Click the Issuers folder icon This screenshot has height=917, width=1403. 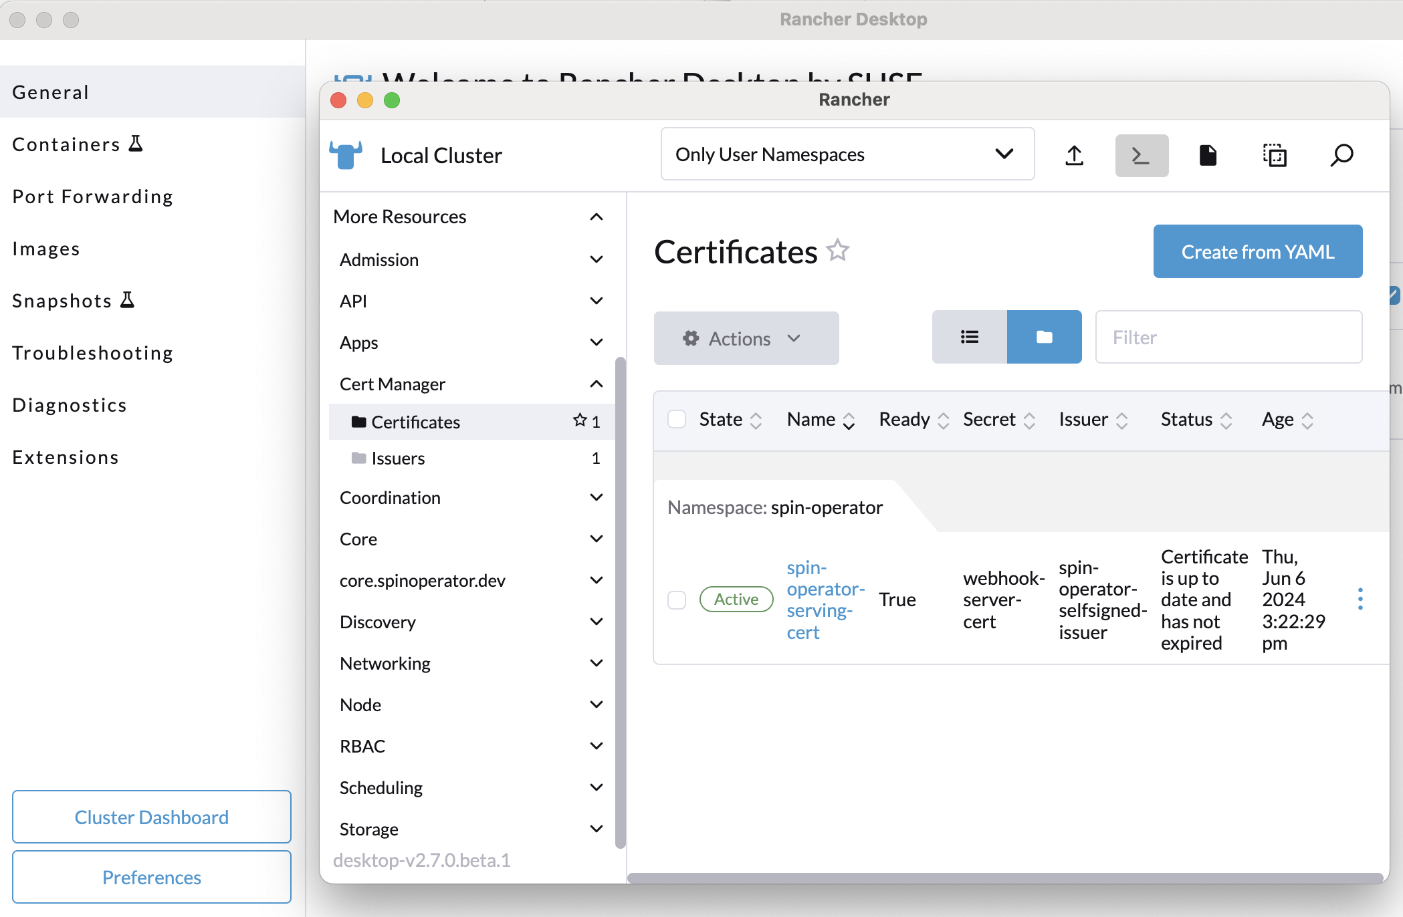pos(358,458)
